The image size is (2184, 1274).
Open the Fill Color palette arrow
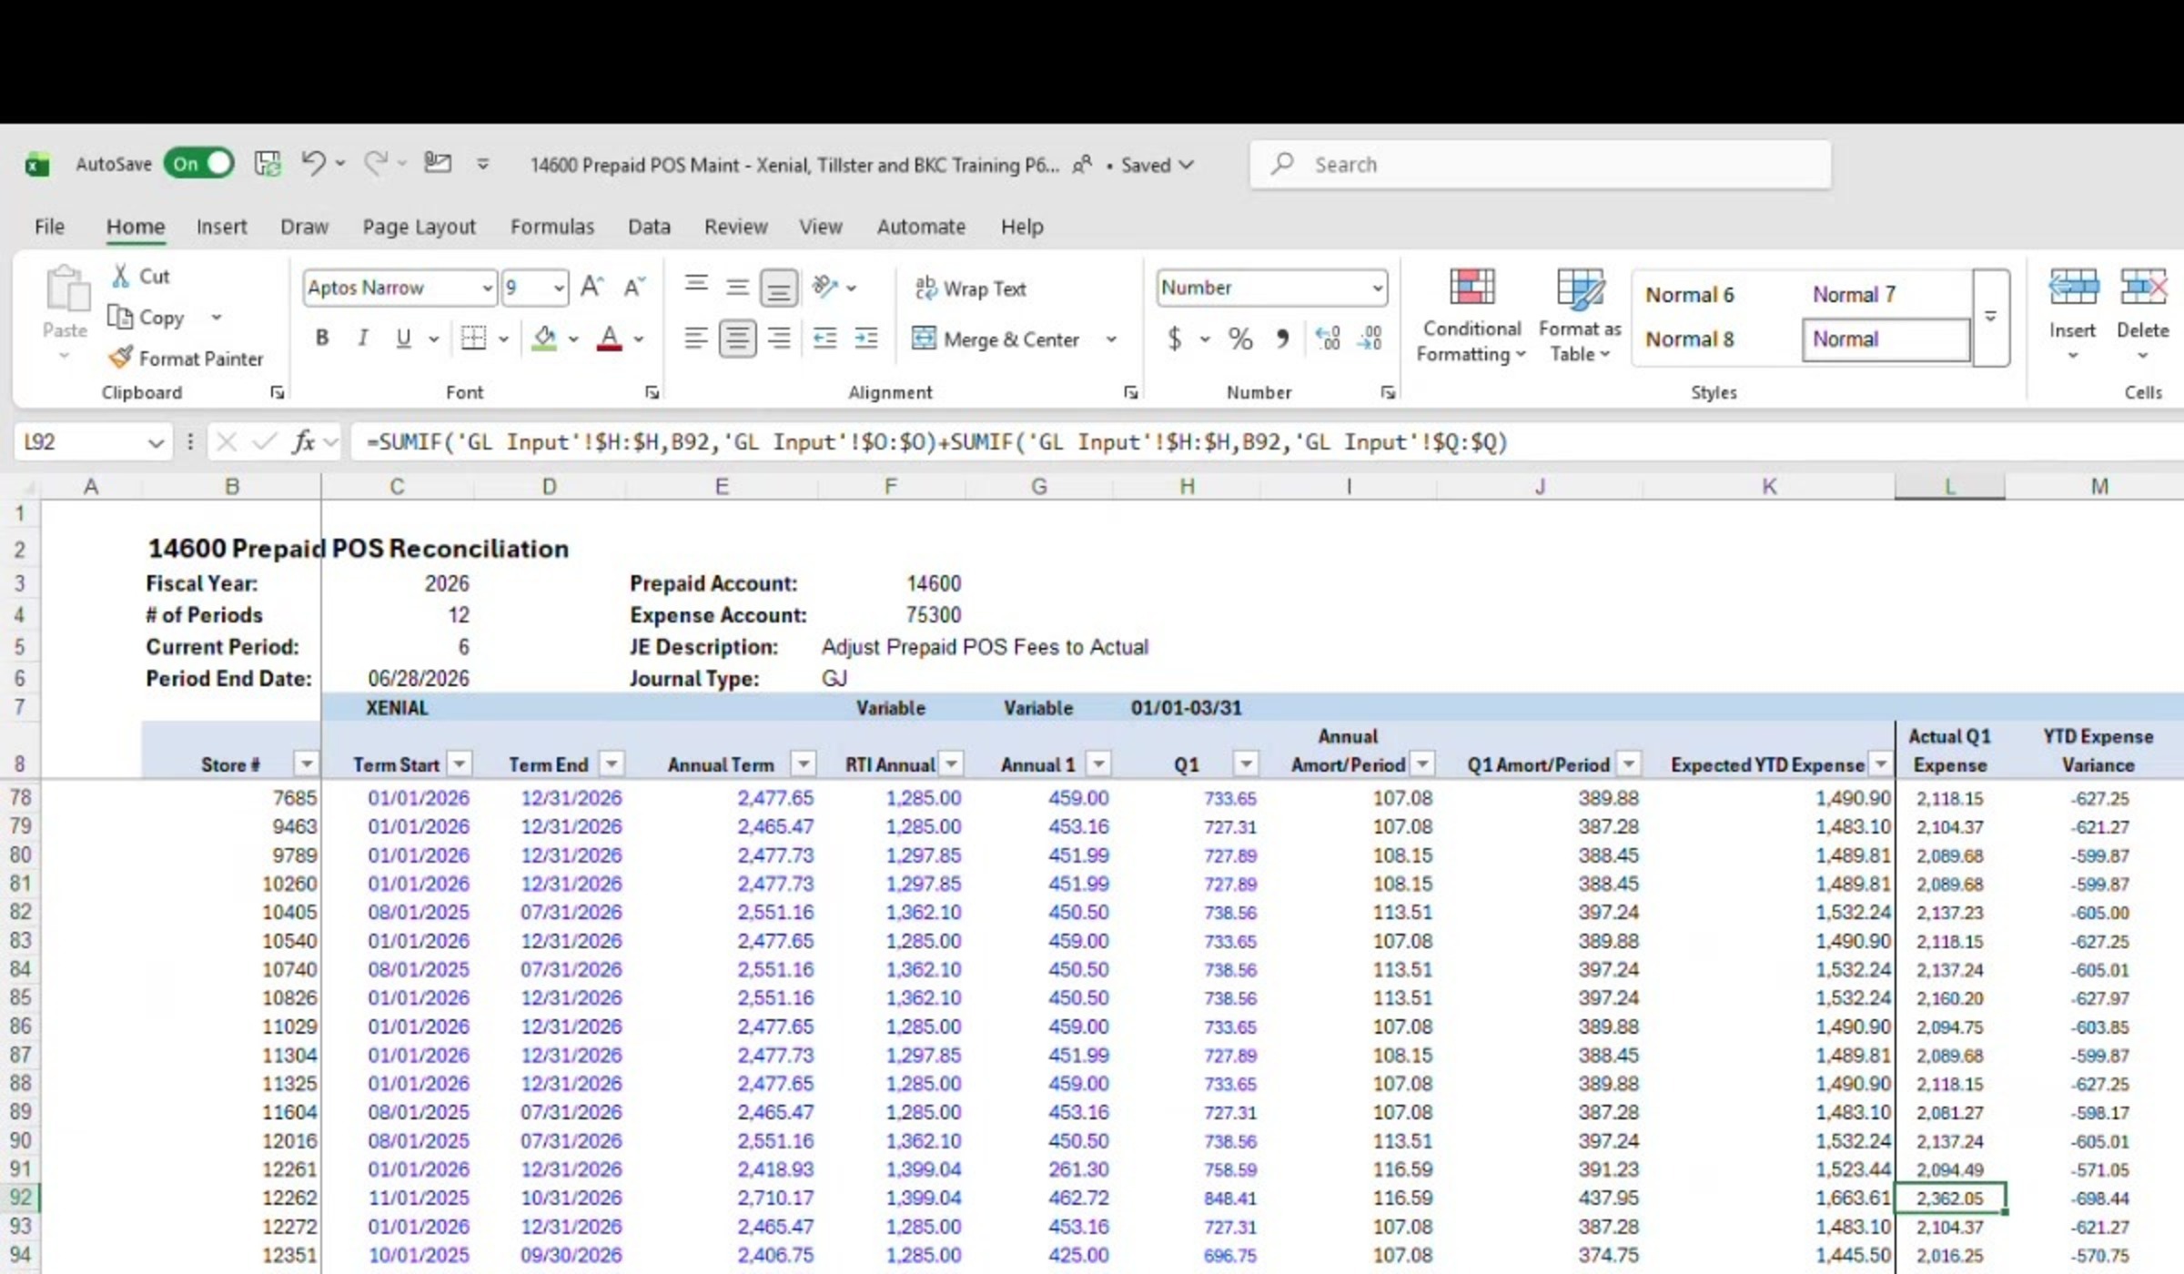(x=573, y=339)
